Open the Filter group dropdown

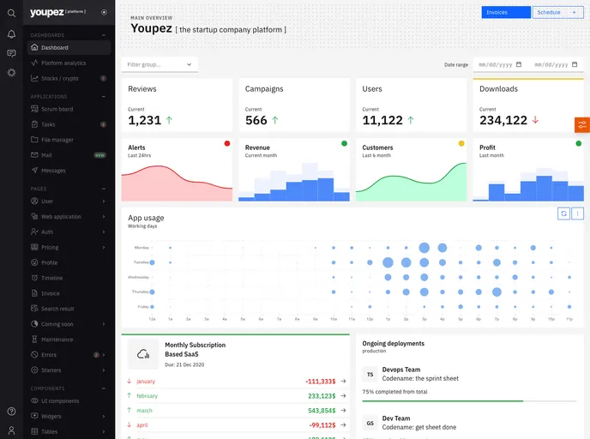(x=160, y=64)
